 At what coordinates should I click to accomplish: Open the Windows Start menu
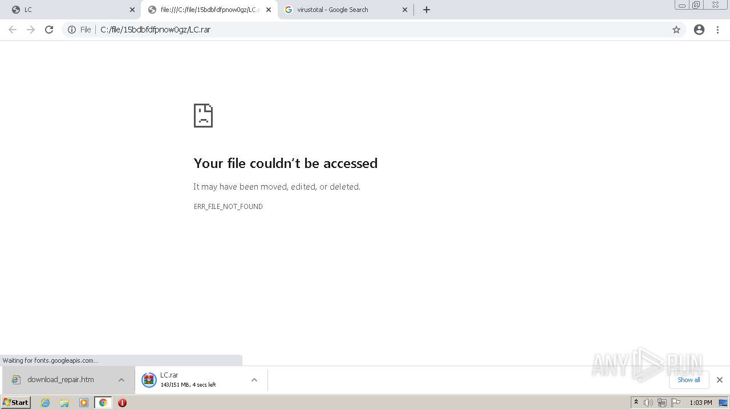point(15,403)
